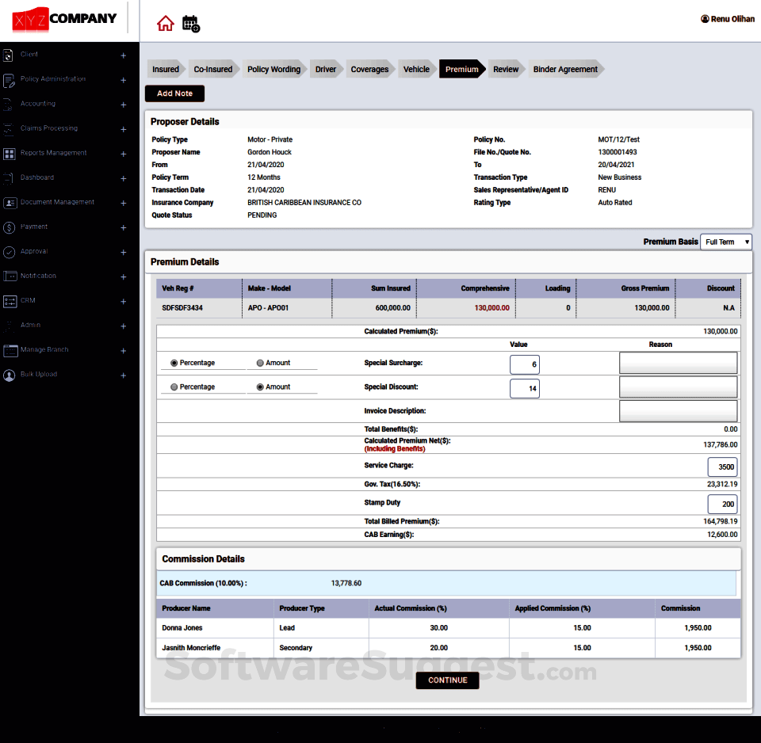The height and width of the screenshot is (743, 761).
Task: Click the Reports Management grid icon
Action: point(9,154)
